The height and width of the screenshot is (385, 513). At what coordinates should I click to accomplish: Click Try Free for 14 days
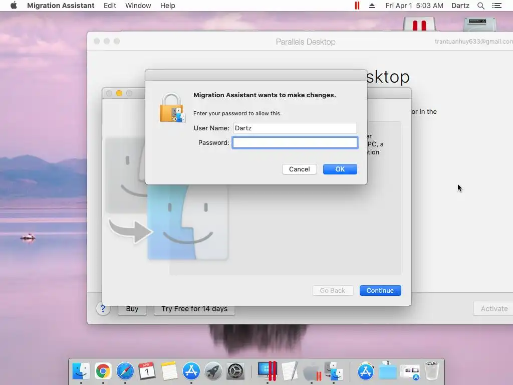point(194,309)
